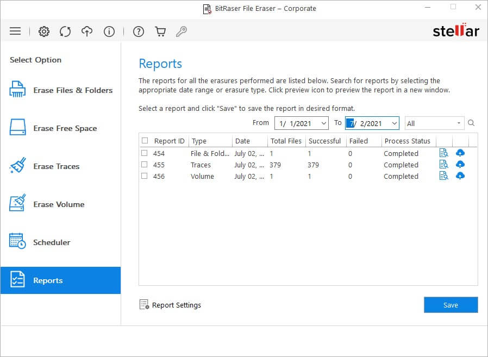
Task: Tick the checkbox for report 454
Action: coord(145,153)
